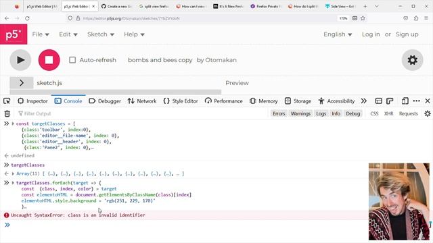
Task: Open the Firefox hamburger application menu
Action: [426, 18]
